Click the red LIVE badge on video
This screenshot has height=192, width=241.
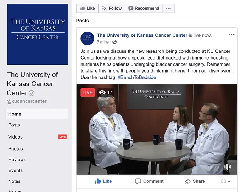click(x=88, y=92)
